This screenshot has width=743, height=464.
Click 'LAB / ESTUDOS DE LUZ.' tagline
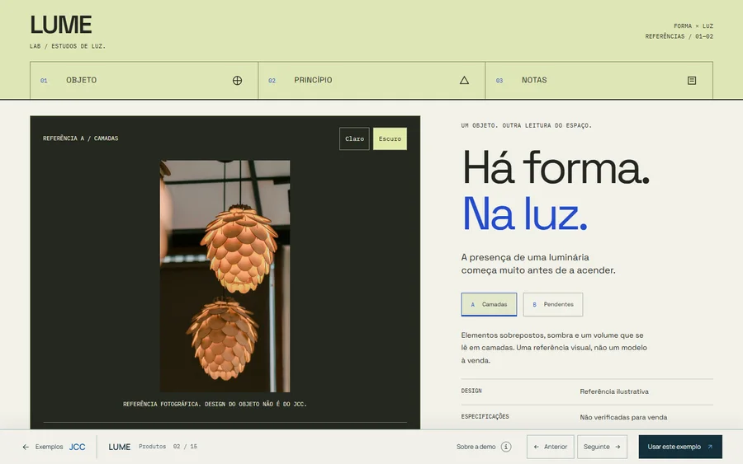pyautogui.click(x=68, y=46)
